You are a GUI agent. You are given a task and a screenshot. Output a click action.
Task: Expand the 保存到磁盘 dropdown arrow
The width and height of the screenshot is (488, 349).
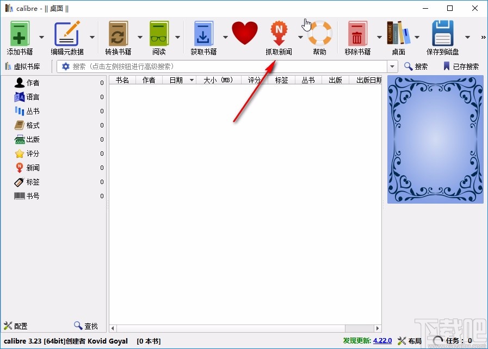[467, 37]
